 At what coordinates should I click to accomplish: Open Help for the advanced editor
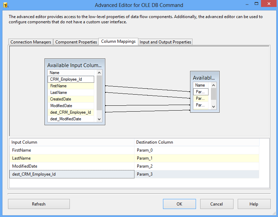254,204
